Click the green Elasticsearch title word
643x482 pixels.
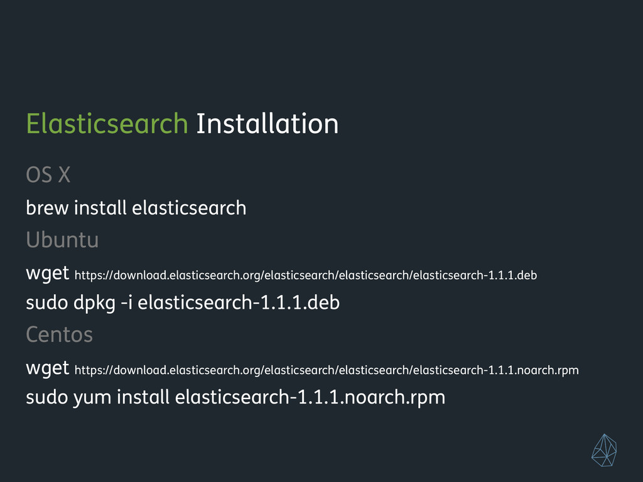(x=107, y=124)
